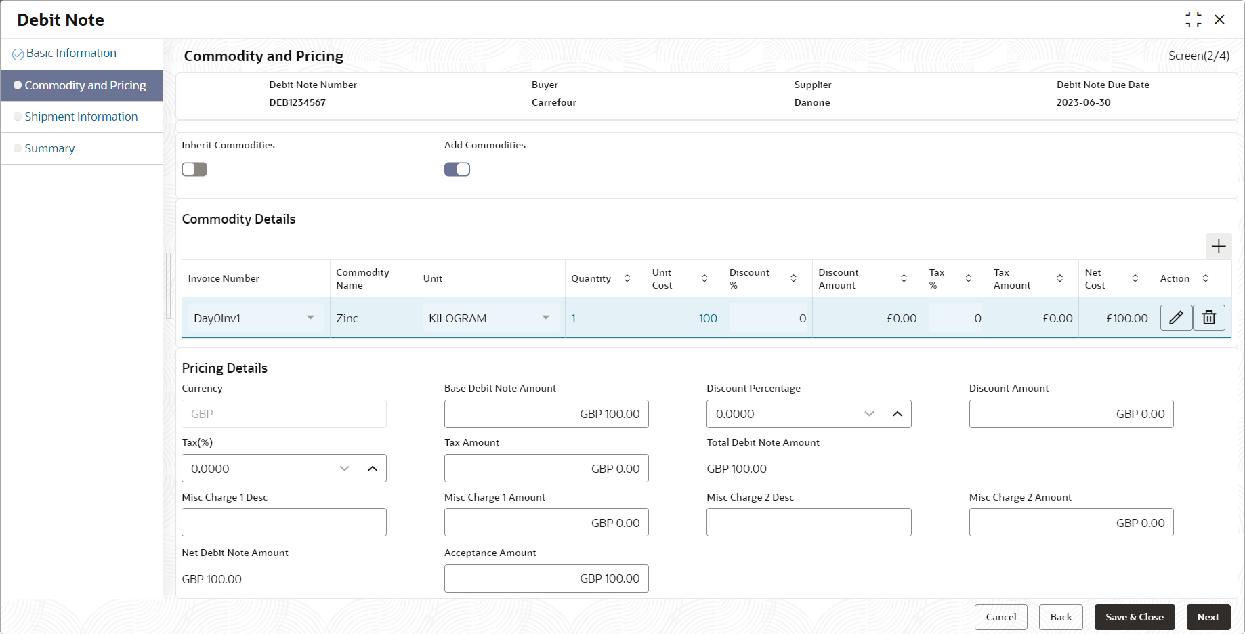Image resolution: width=1245 pixels, height=634 pixels.
Task: Go to Shipment Information step
Action: tap(81, 117)
